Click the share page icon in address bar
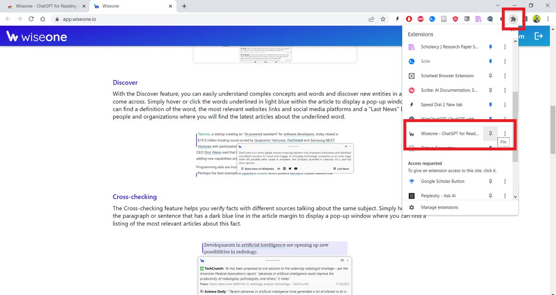 [371, 19]
